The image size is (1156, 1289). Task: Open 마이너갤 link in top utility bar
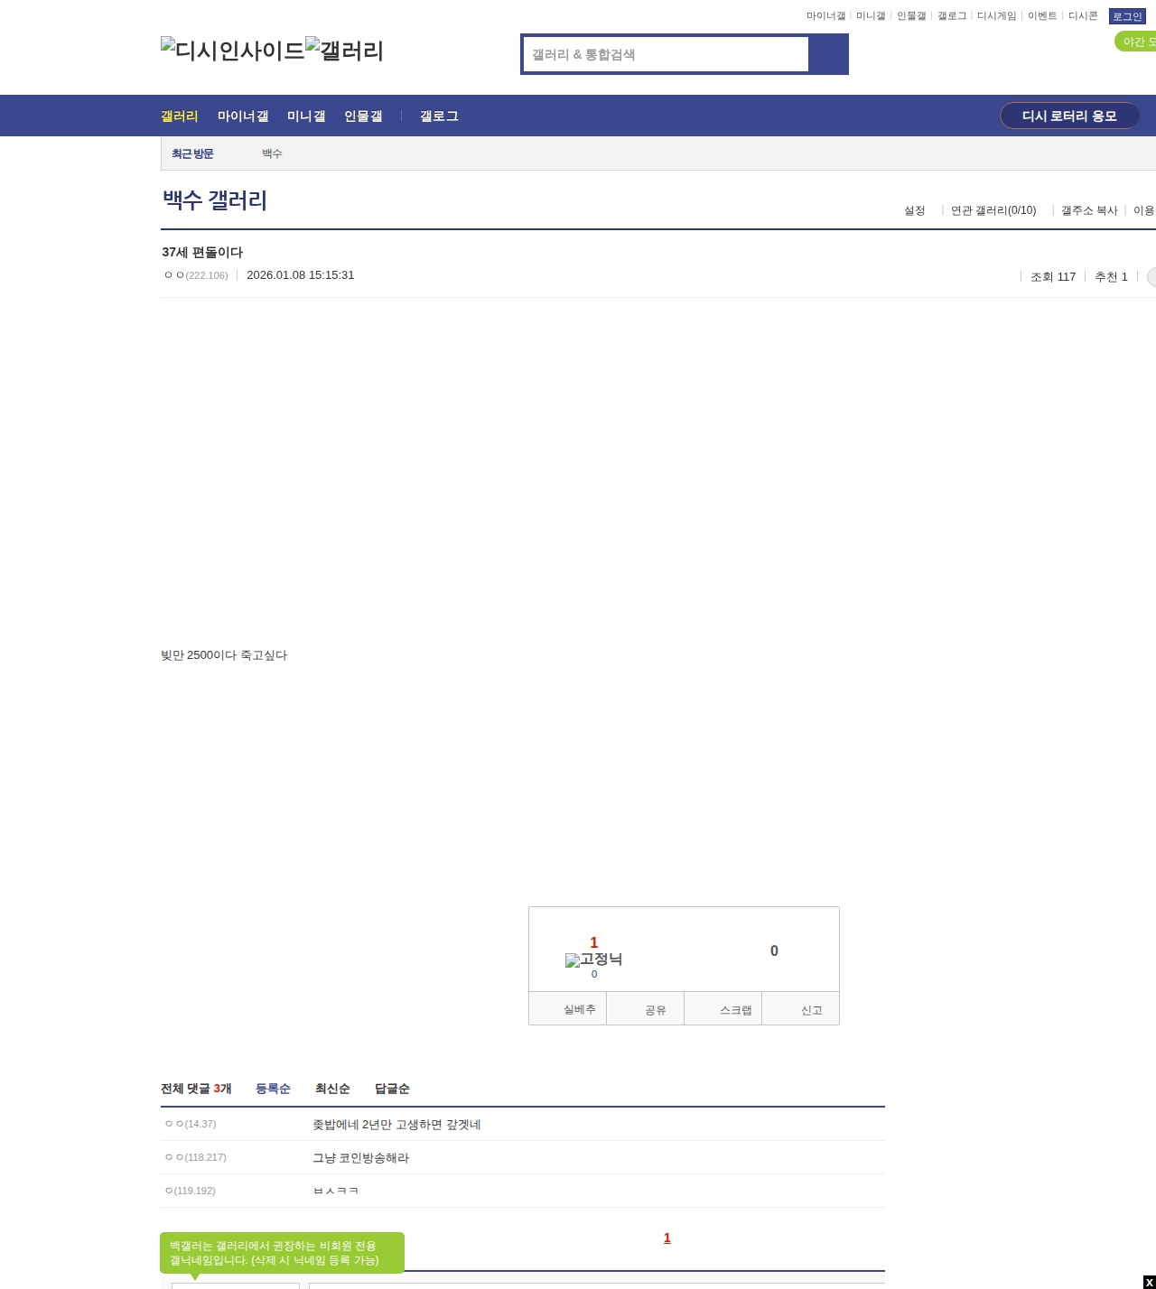(x=825, y=16)
